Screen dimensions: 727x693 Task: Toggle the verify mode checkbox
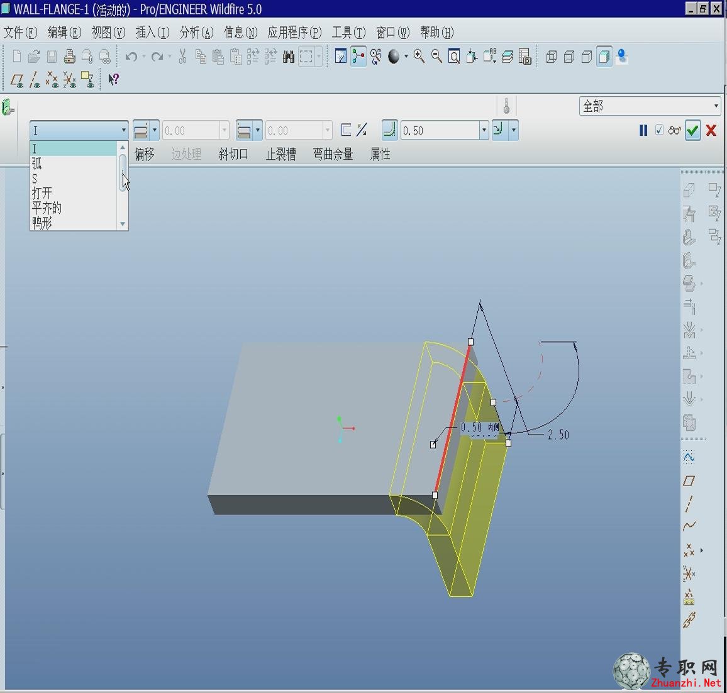point(659,130)
